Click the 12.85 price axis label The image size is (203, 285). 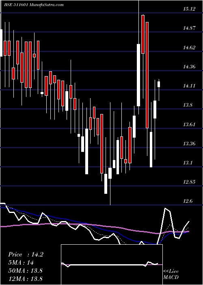189,182
